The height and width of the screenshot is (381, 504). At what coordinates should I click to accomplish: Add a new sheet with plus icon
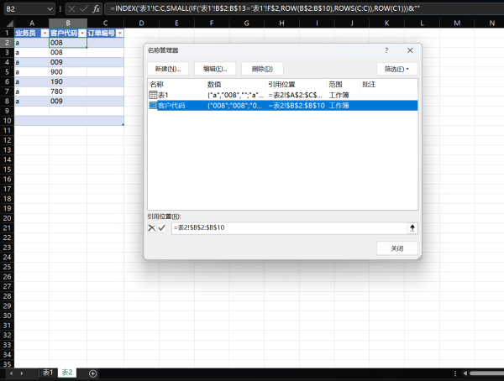(93, 373)
